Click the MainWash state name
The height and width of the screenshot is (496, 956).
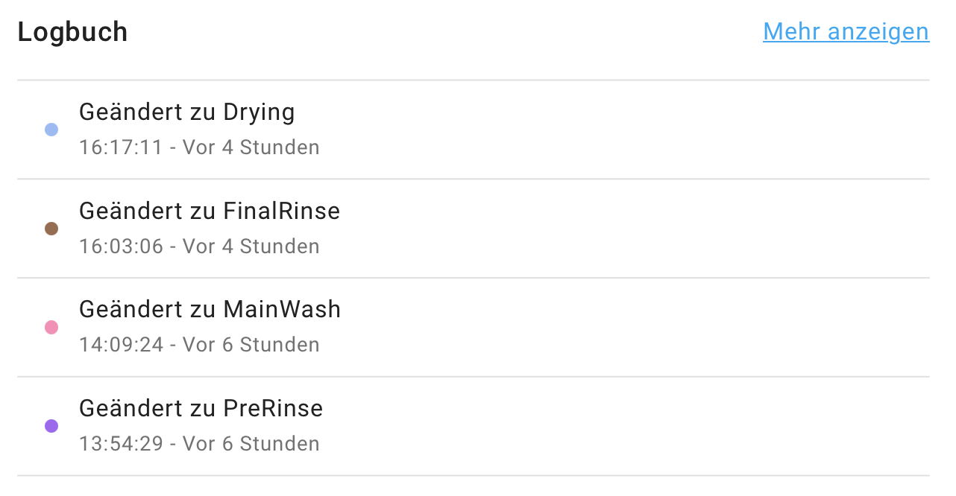pyautogui.click(x=282, y=310)
